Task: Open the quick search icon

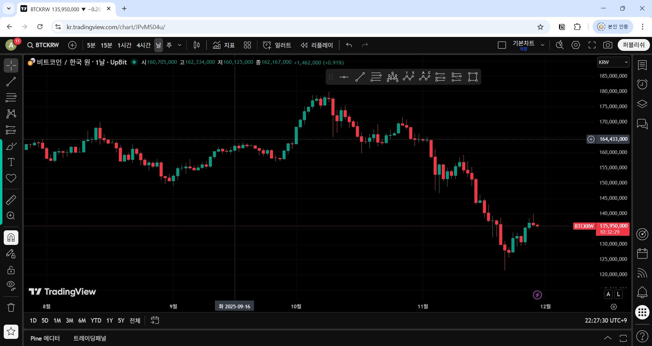Action: point(560,45)
